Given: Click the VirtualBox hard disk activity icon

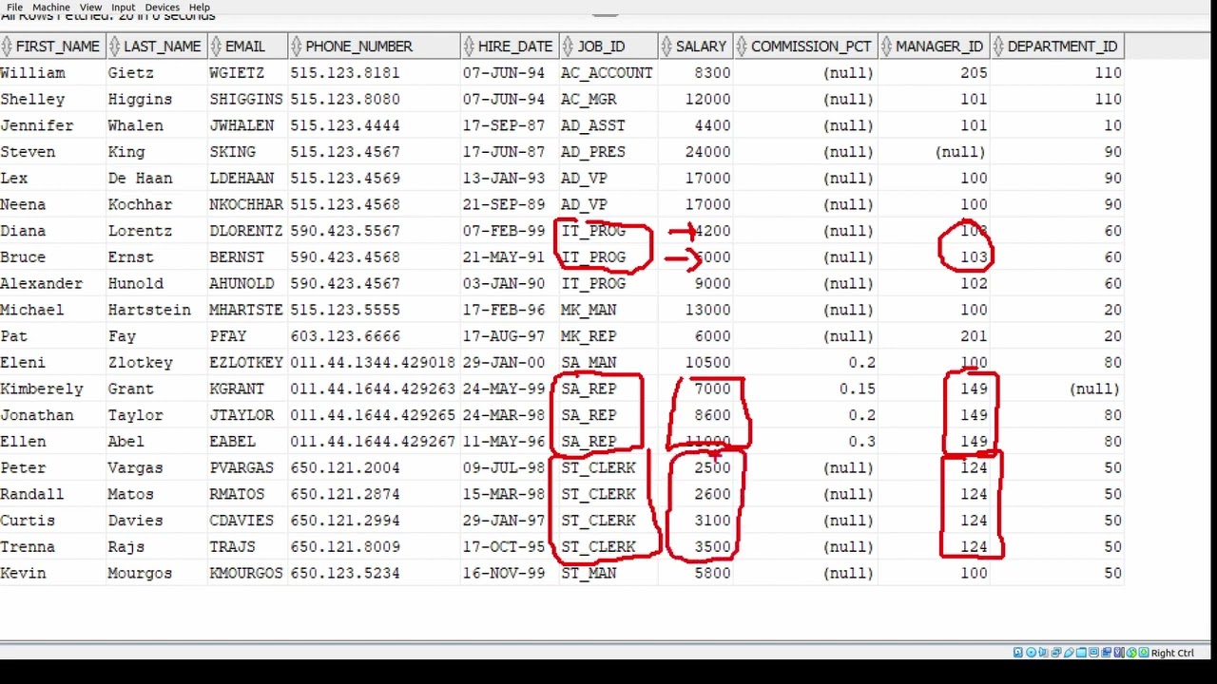Looking at the screenshot, I should (x=1018, y=653).
